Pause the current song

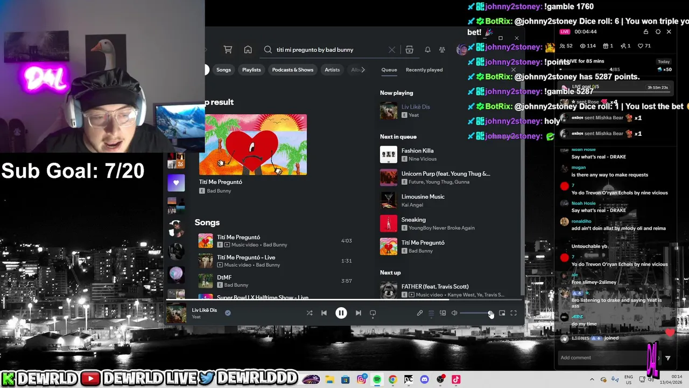click(341, 313)
